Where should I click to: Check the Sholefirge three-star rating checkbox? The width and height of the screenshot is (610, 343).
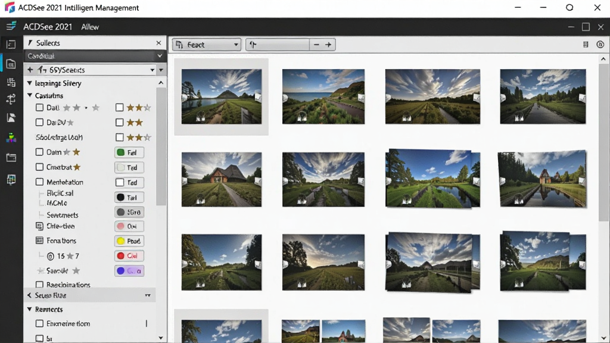pyautogui.click(x=119, y=138)
